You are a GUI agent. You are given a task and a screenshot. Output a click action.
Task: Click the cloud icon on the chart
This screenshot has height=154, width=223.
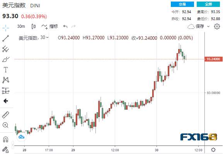tap(21, 137)
